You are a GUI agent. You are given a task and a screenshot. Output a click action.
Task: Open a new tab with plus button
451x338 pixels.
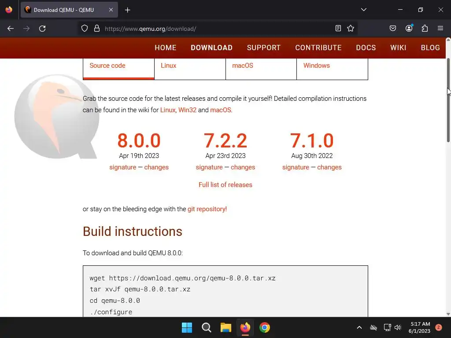[x=127, y=10]
